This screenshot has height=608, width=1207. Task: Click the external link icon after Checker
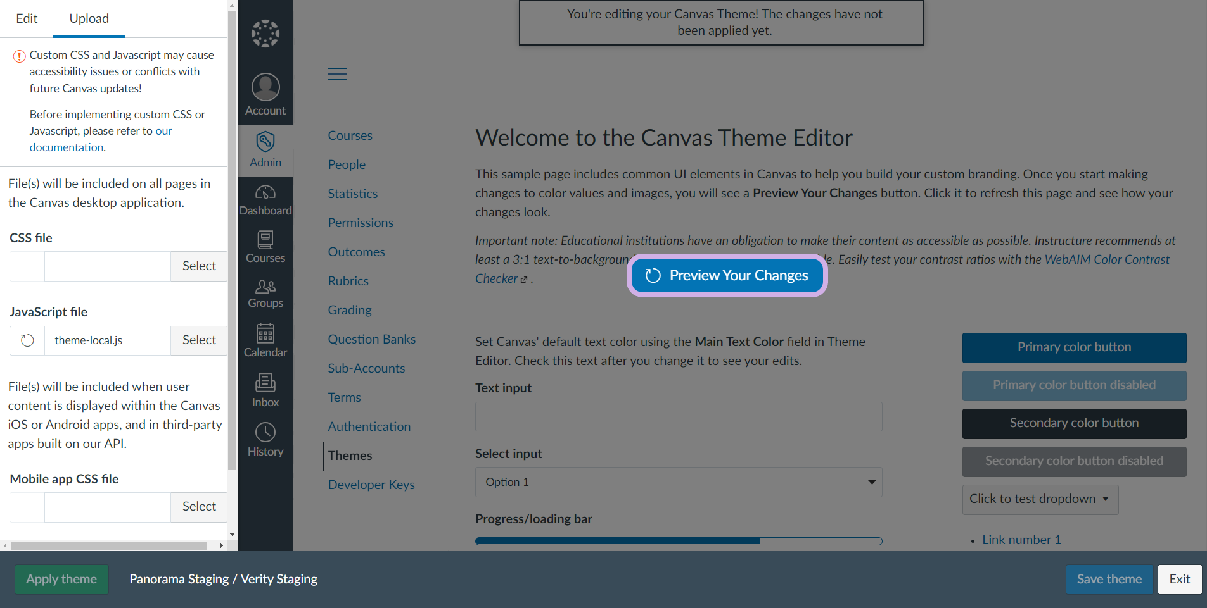(x=524, y=280)
